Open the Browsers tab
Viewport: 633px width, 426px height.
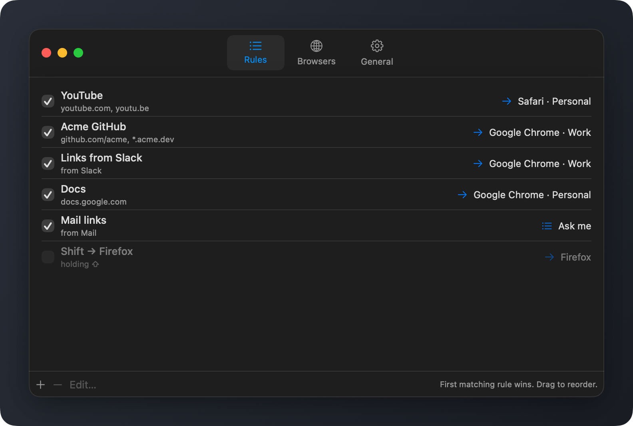[316, 53]
